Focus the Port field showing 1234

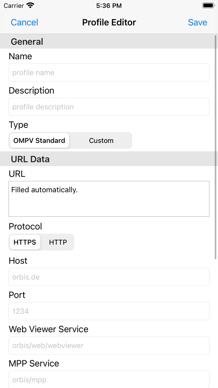109,311
